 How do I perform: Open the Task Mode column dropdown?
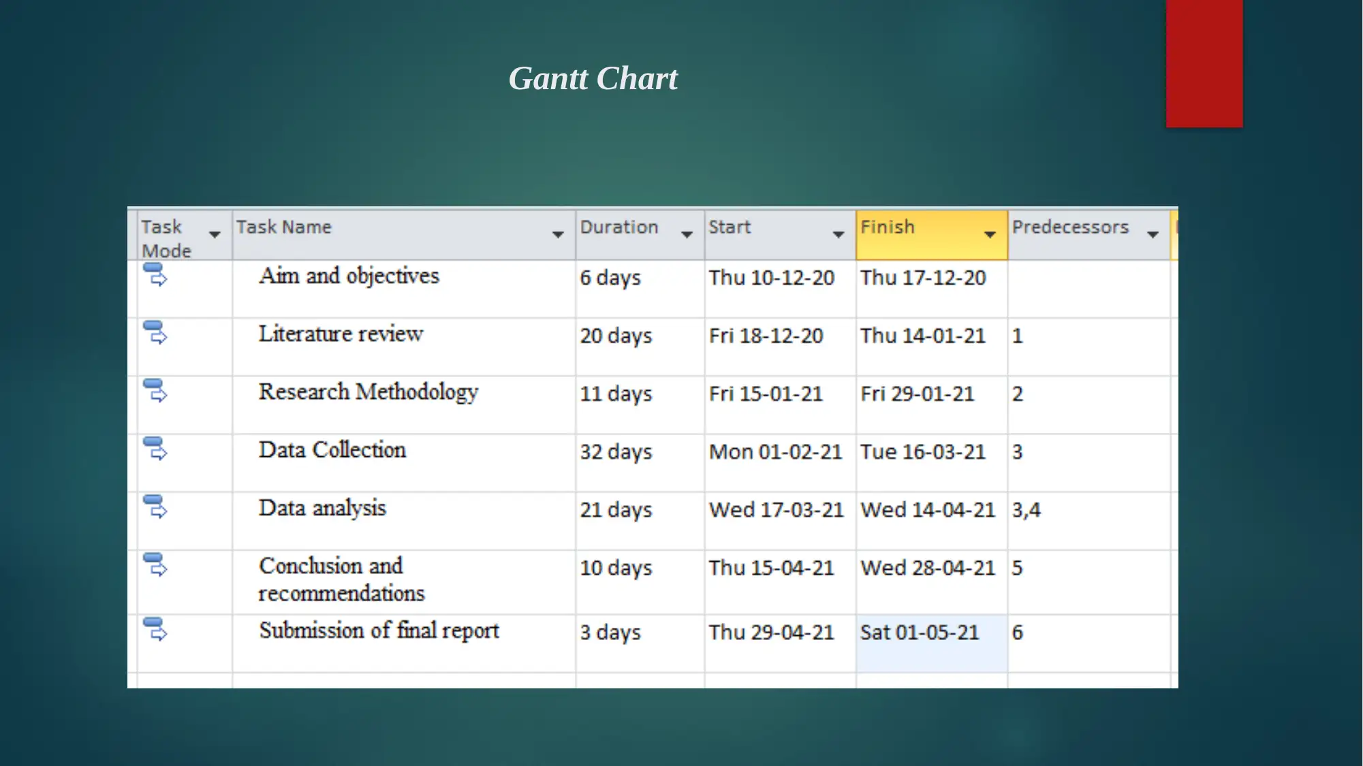click(x=215, y=235)
